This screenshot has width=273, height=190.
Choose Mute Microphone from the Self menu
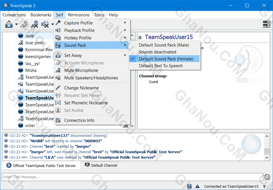[x=92, y=70]
